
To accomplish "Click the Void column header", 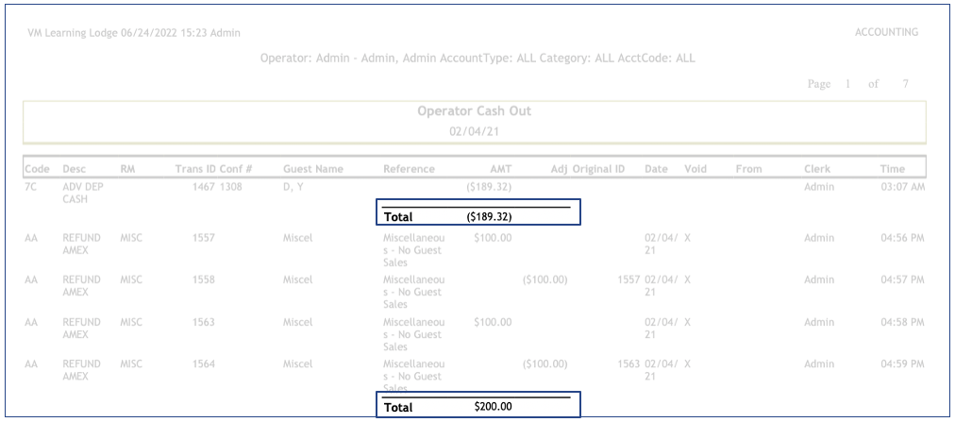I will [695, 169].
